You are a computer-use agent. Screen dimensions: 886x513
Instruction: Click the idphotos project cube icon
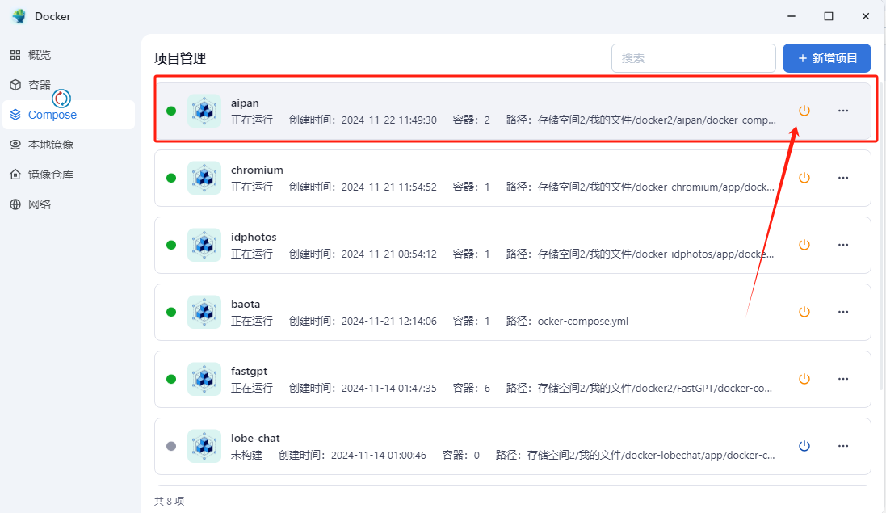point(204,245)
